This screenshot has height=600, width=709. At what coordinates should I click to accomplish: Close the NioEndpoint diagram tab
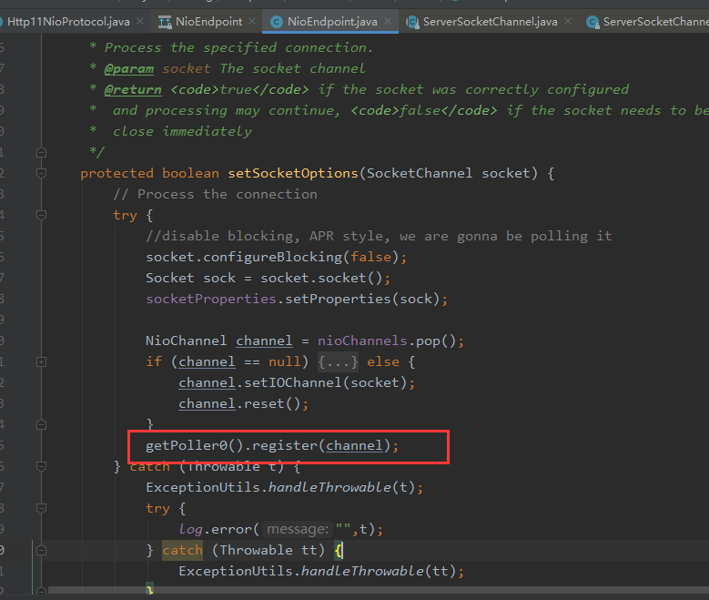(252, 21)
